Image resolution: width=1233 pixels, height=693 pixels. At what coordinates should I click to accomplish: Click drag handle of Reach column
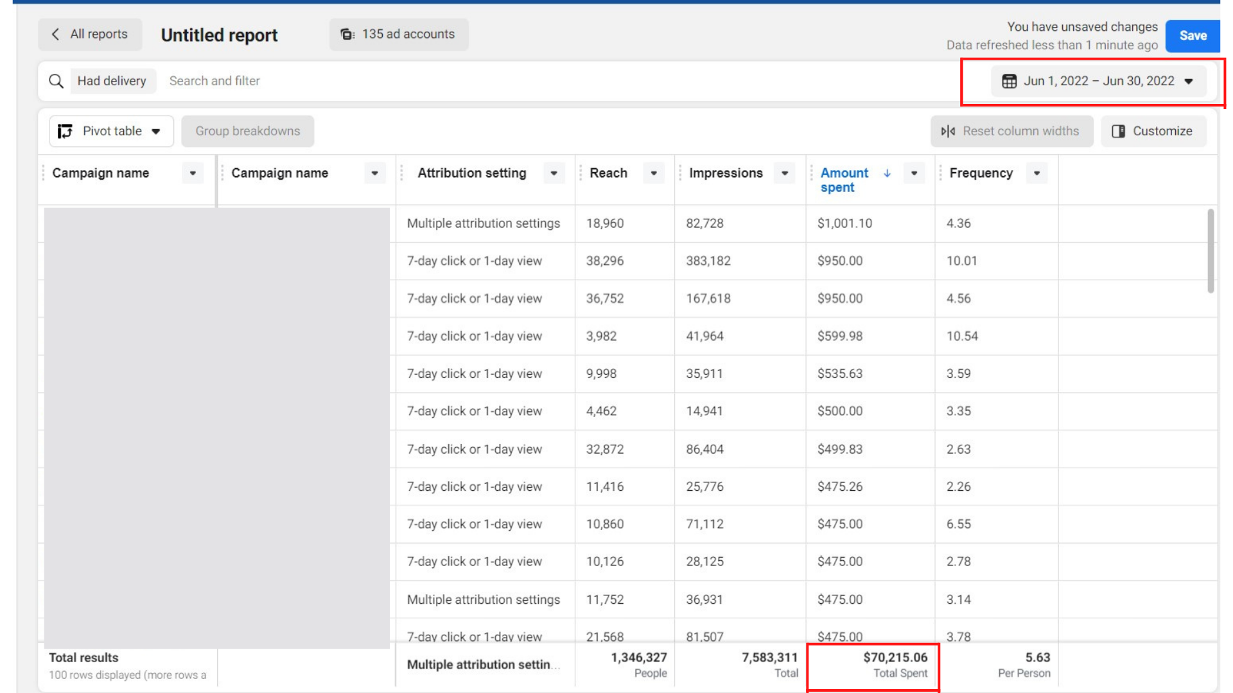pos(581,173)
